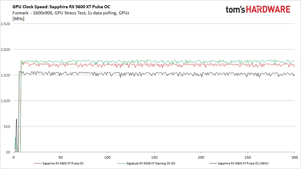Click the '20' y-axis label
The width and height of the screenshot is (301, 169).
pos(8,152)
